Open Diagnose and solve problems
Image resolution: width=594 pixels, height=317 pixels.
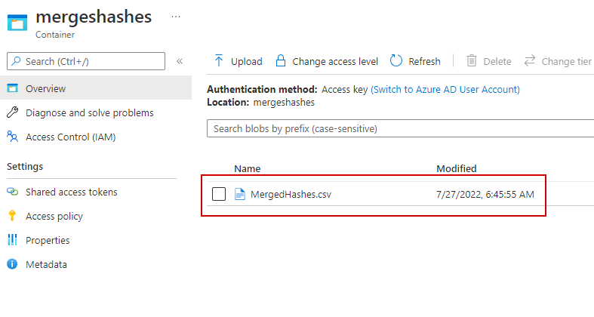[89, 113]
